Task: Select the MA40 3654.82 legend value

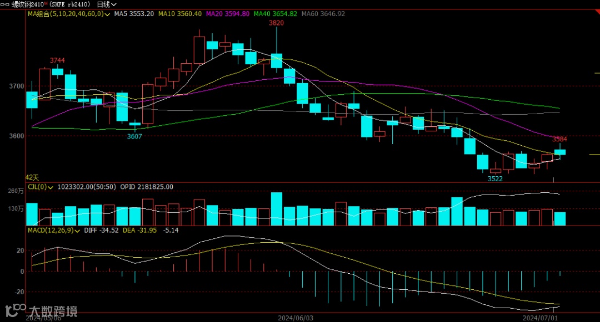Action: [276, 14]
